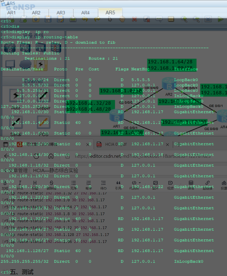Select router AR1 in the topology
Viewport: 227px width, 276px height.
pos(117,116)
